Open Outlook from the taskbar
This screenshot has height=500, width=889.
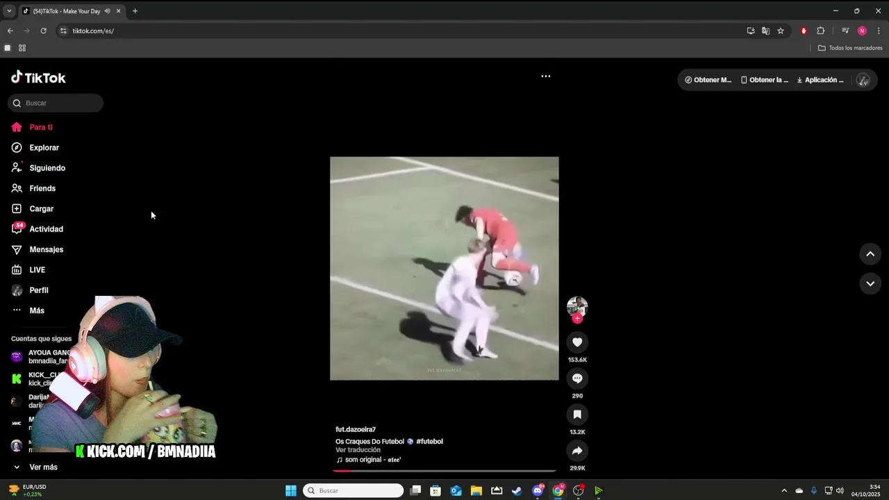tap(456, 490)
